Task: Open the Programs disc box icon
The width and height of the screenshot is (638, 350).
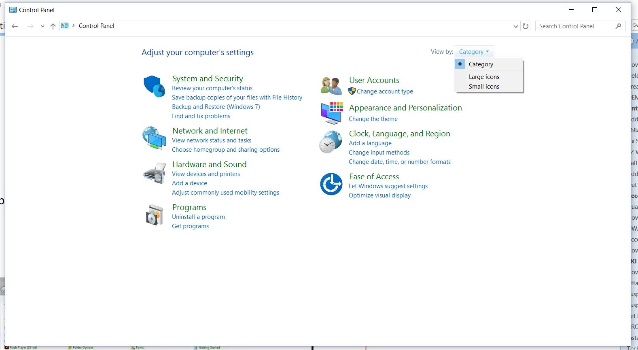Action: coord(155,215)
